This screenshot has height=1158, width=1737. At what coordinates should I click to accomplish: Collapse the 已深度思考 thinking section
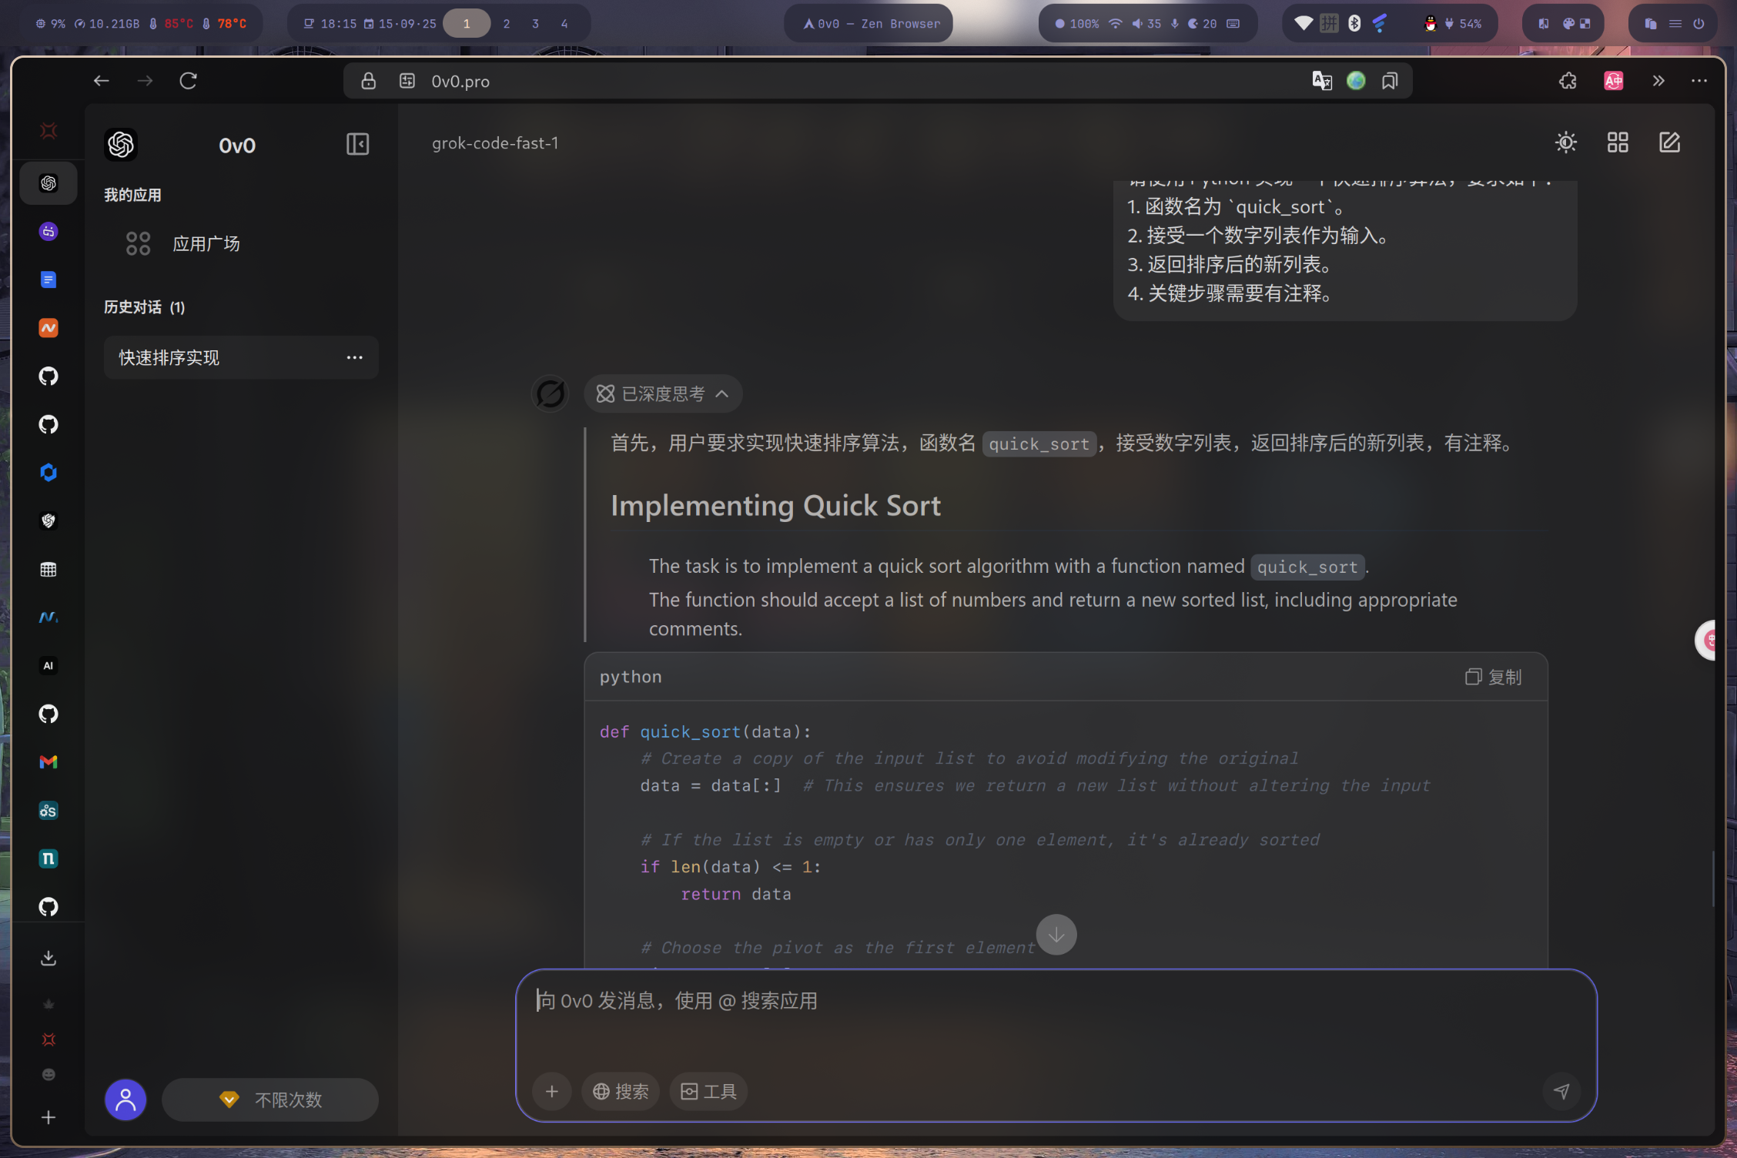point(663,394)
